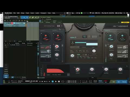Click the reverb effect slot on right side
The width and height of the screenshot is (130, 97).
click(x=122, y=47)
